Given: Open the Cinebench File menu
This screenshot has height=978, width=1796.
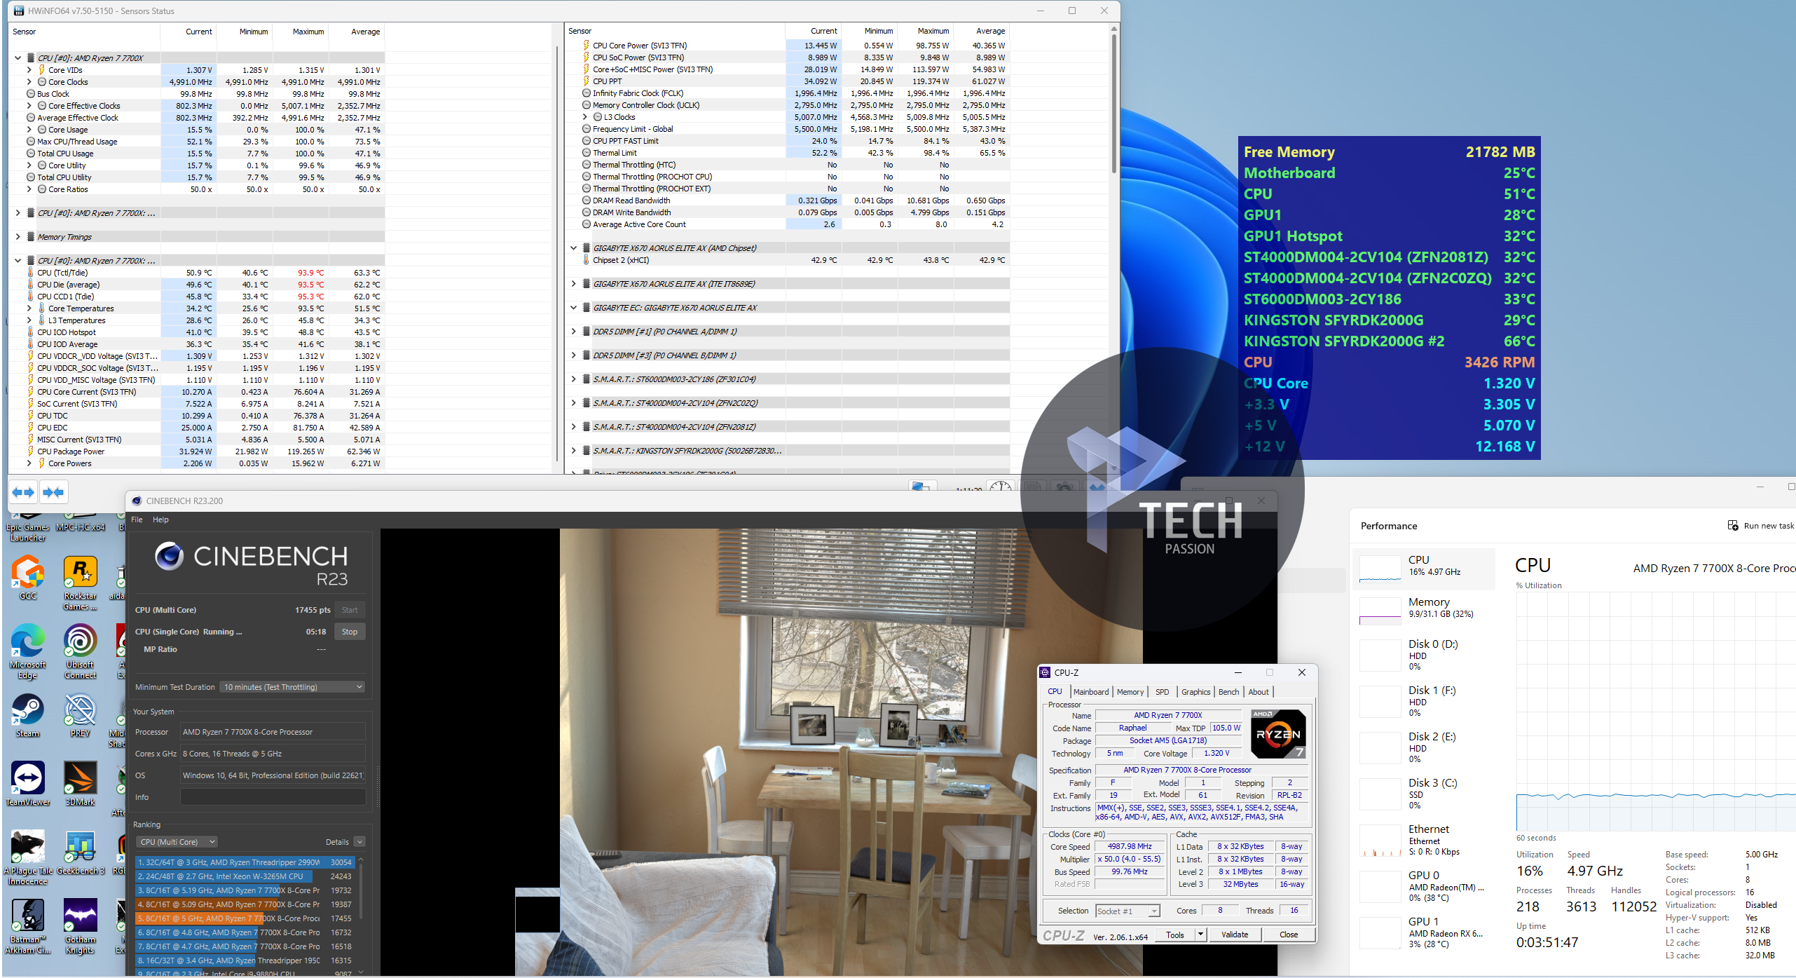Looking at the screenshot, I should 137,519.
